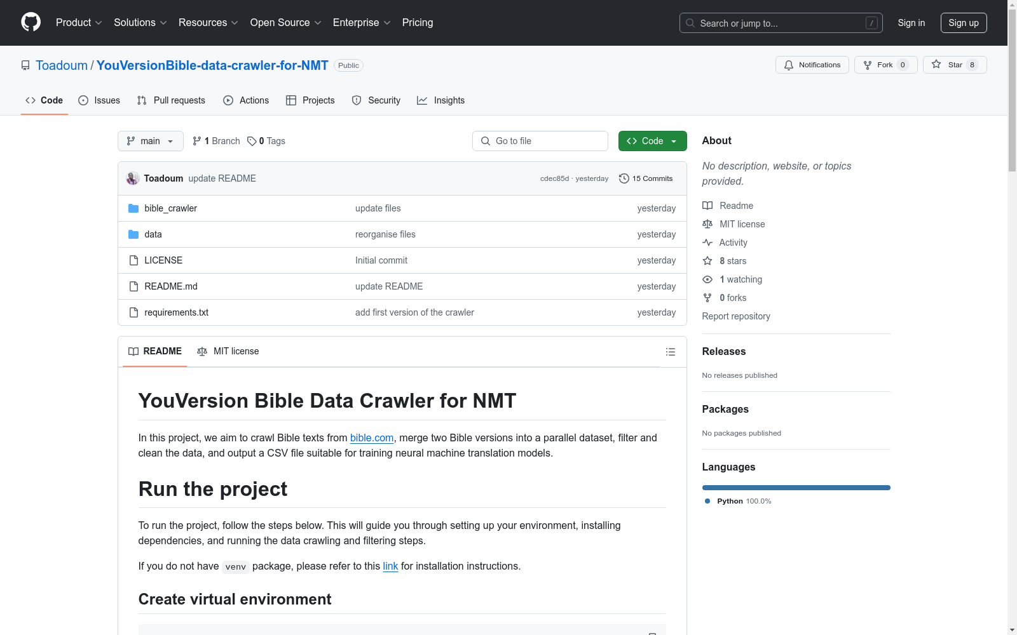Open the Packages section heading link
Image resolution: width=1017 pixels, height=635 pixels.
[x=725, y=409]
